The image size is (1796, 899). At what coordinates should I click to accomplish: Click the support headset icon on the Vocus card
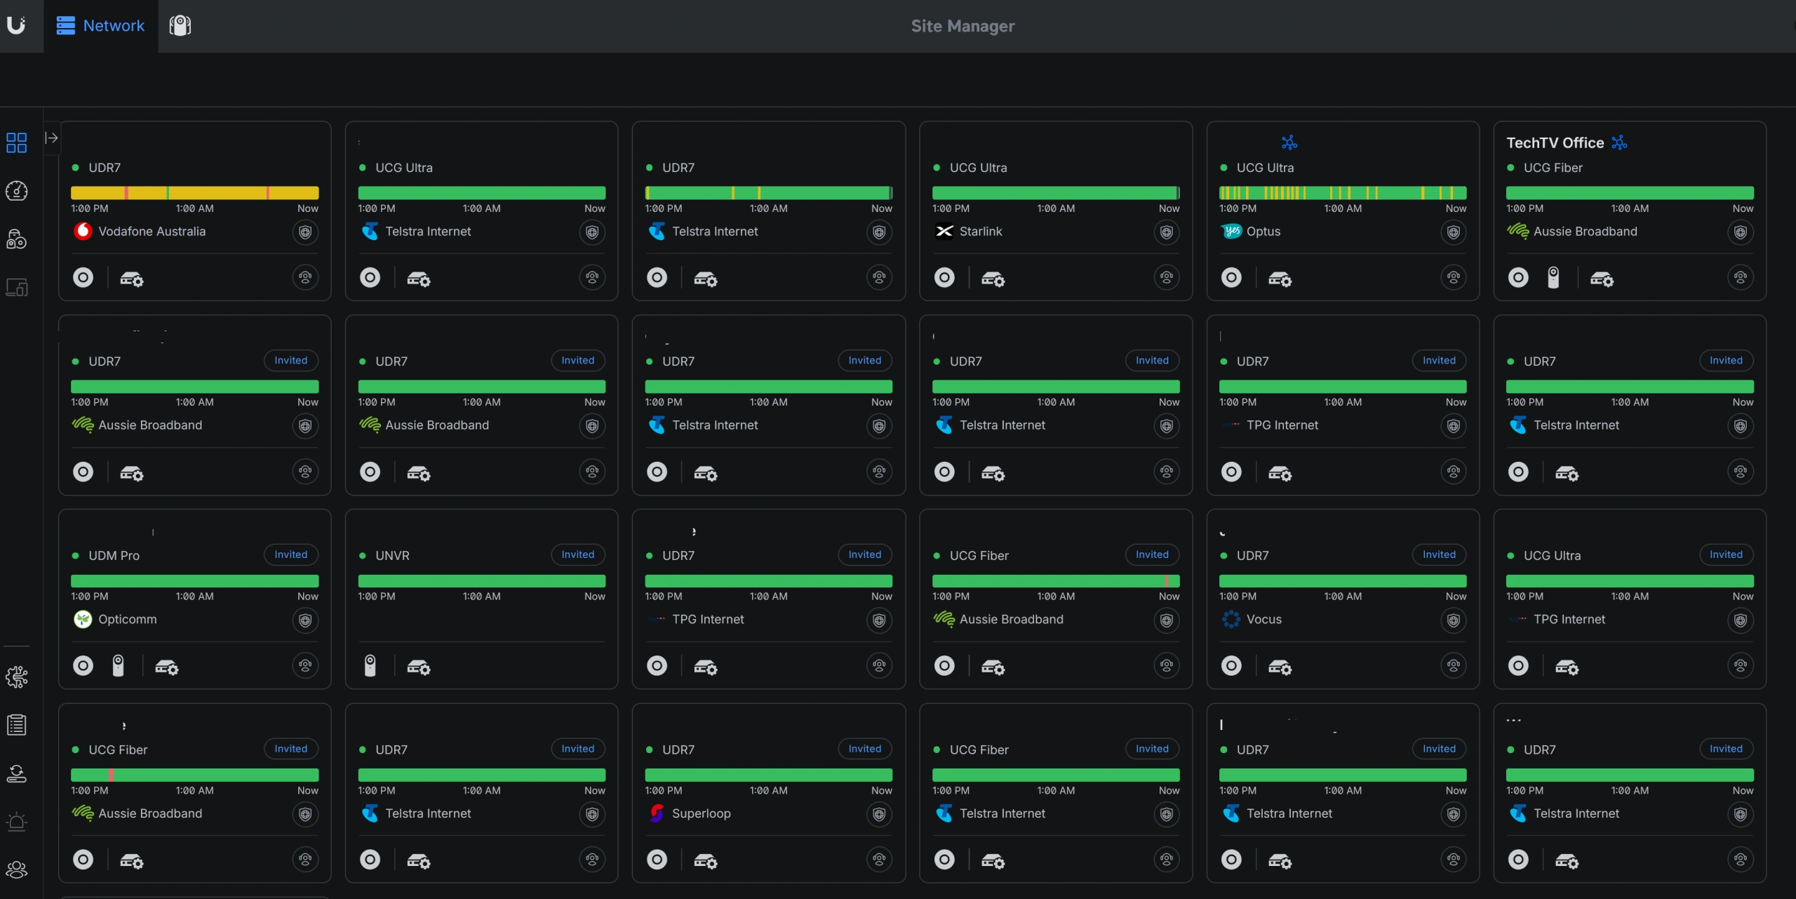coord(1454,665)
